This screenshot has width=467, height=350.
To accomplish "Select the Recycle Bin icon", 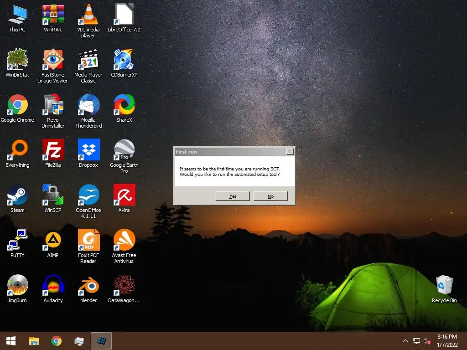I will (444, 289).
